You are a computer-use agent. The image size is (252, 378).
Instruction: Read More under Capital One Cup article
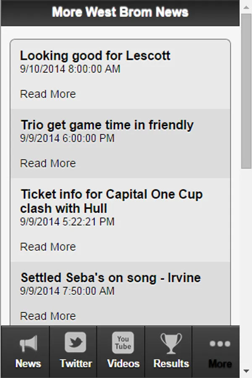pos(48,247)
